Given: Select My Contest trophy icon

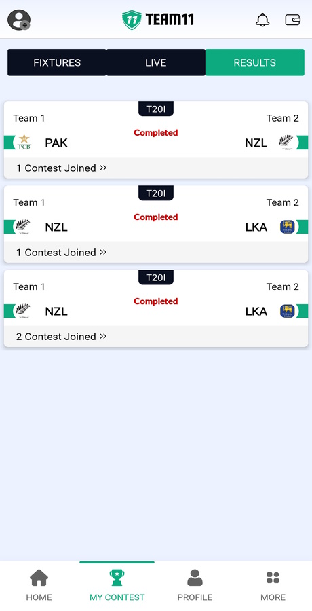Looking at the screenshot, I should (x=117, y=578).
